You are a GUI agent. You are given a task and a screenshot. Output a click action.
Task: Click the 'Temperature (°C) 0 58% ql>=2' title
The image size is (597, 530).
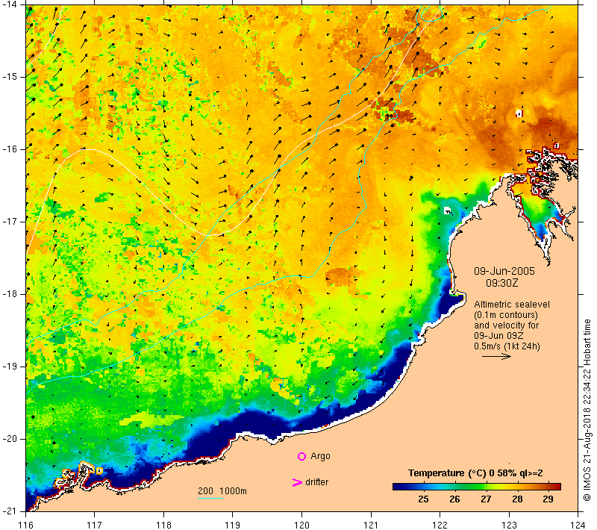(x=475, y=473)
